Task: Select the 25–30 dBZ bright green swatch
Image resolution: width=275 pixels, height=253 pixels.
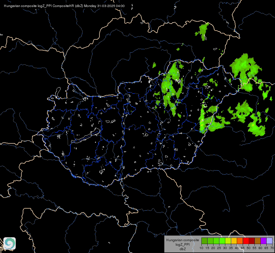Action: (222, 241)
